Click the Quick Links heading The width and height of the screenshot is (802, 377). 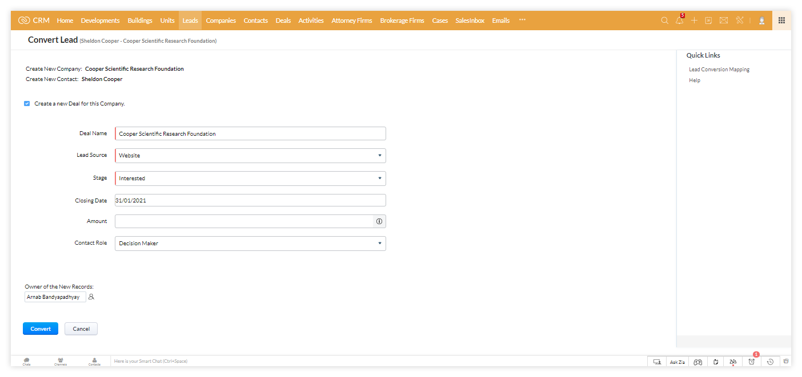pyautogui.click(x=703, y=55)
